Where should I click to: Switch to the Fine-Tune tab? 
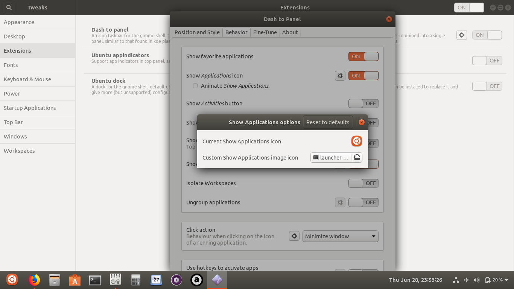265,32
